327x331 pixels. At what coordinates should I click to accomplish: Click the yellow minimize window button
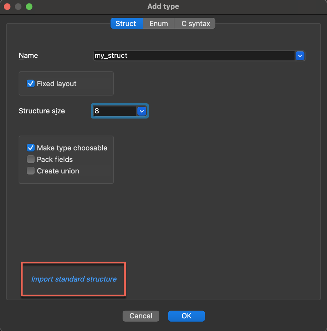coord(18,6)
